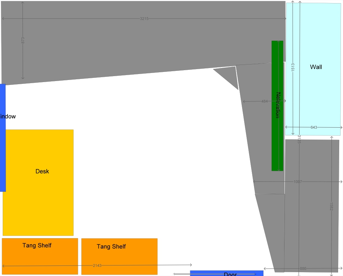Select the 873 vertical dimension label

click(23, 40)
